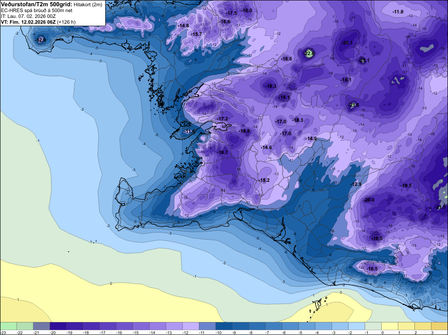
Task: Click the pale yellow 0 legend swatch
Action: coord(390,326)
